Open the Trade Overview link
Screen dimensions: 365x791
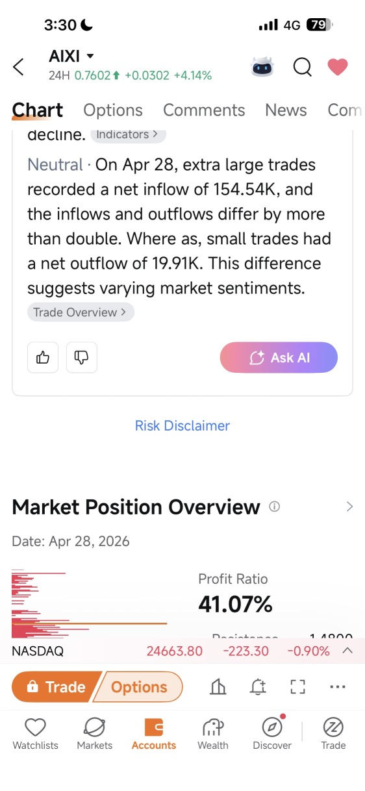[x=81, y=312]
